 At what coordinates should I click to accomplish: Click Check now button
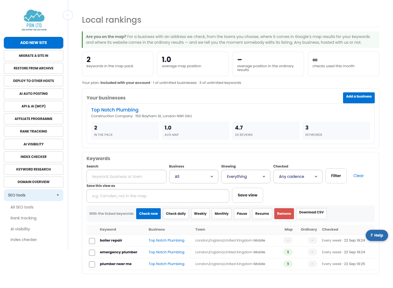(148, 214)
